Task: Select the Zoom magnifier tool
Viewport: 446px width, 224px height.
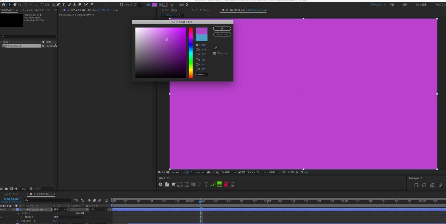Action: point(20,4)
